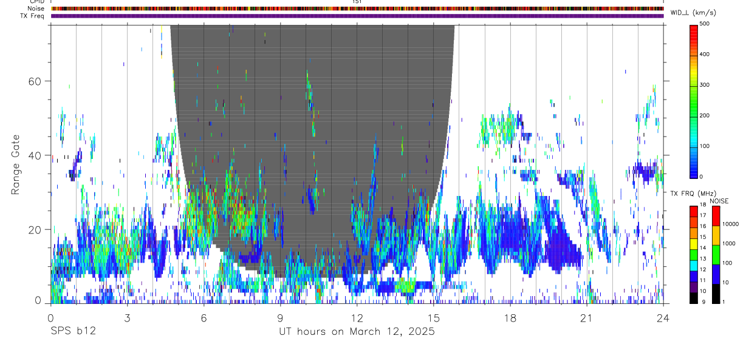This screenshot has width=746, height=344.
Task: Click the purple TX Freq strip above the plot
Action: coord(357,16)
